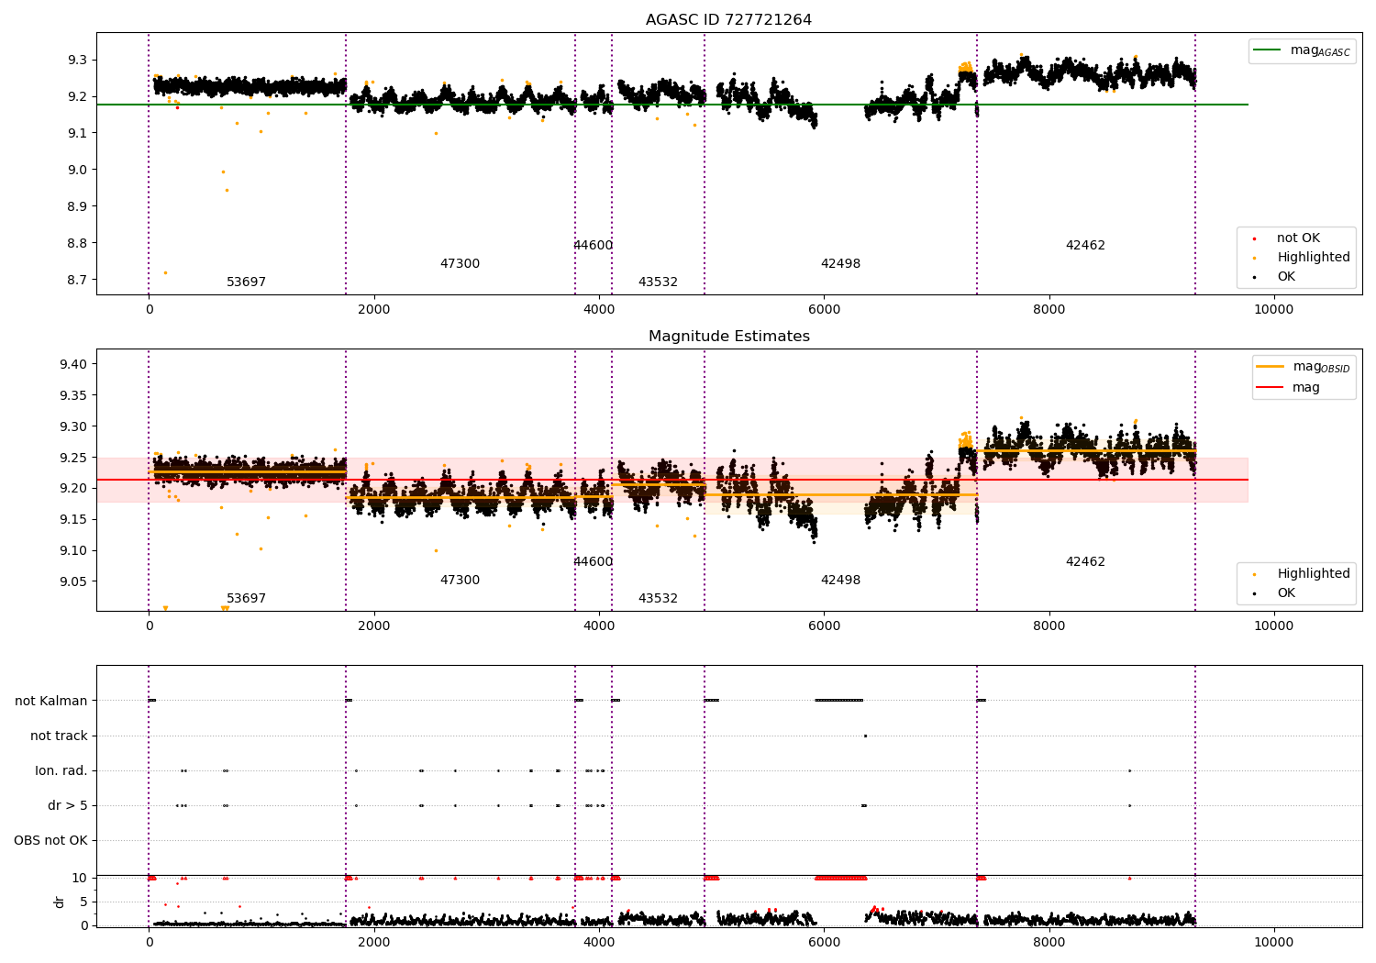1376x963 pixels.
Task: Click the 'OBS not OK' row label
Action: click(x=51, y=840)
